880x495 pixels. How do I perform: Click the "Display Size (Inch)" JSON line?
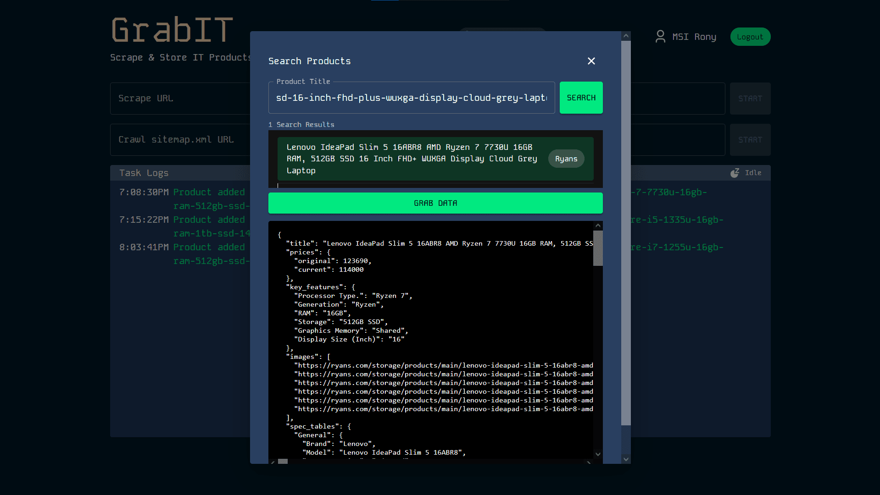[x=349, y=339]
